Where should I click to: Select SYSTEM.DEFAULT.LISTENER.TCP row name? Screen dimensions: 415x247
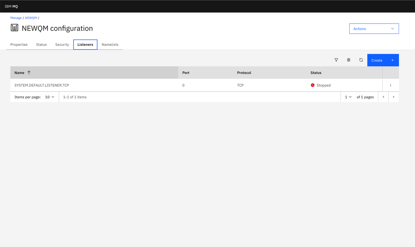tap(42, 85)
